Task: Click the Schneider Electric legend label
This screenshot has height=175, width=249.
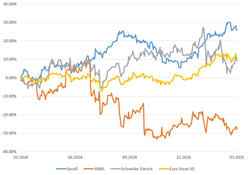Action: tap(137, 169)
